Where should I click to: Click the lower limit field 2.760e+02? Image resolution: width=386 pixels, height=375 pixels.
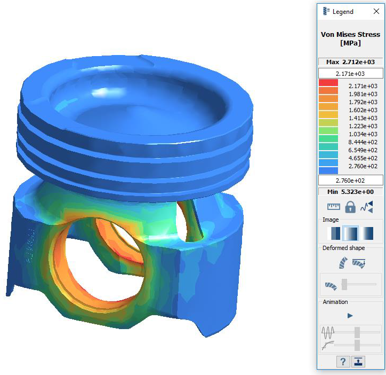tap(350, 180)
